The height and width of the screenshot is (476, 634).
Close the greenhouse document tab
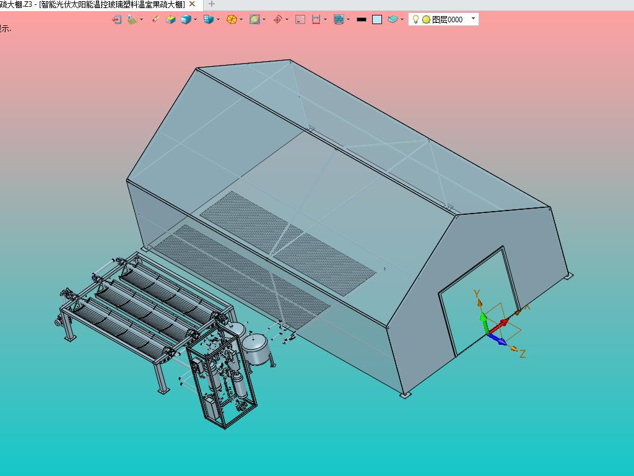(x=193, y=4)
